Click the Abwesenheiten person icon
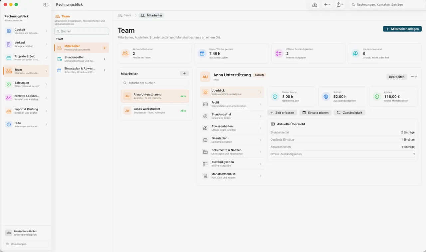Image resolution: width=426 pixels, height=252 pixels. click(205, 128)
